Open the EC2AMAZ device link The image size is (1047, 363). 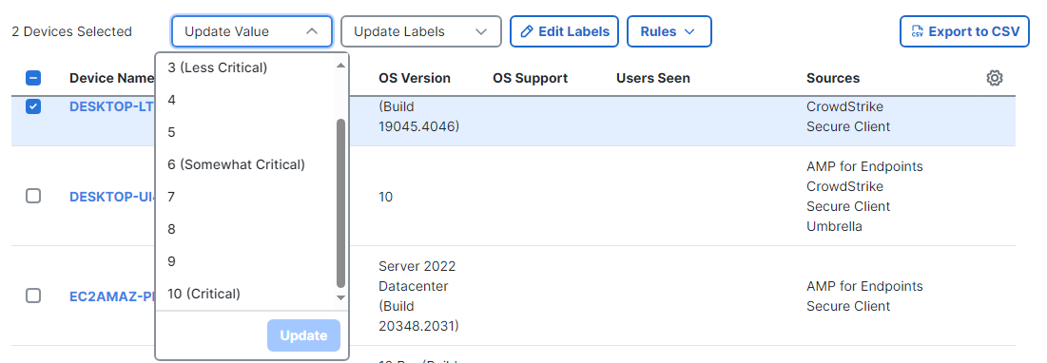(x=112, y=296)
